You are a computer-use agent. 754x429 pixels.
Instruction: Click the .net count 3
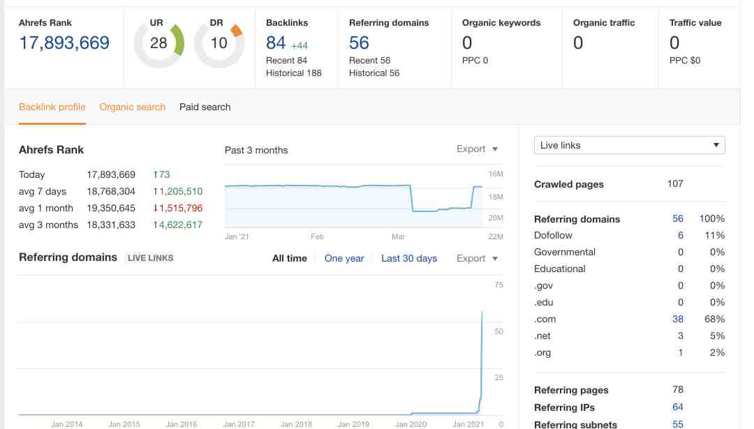pyautogui.click(x=681, y=336)
